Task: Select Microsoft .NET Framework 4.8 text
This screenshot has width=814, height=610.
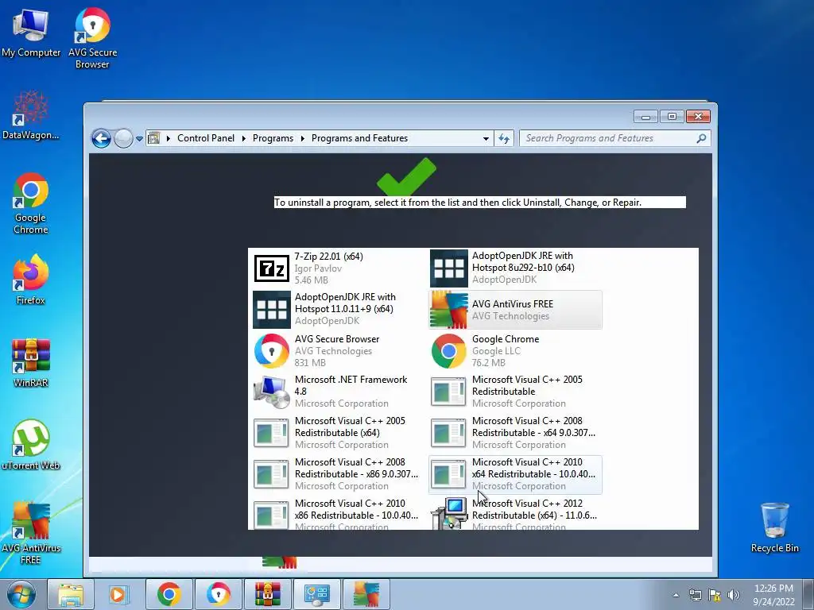Action: (x=351, y=385)
